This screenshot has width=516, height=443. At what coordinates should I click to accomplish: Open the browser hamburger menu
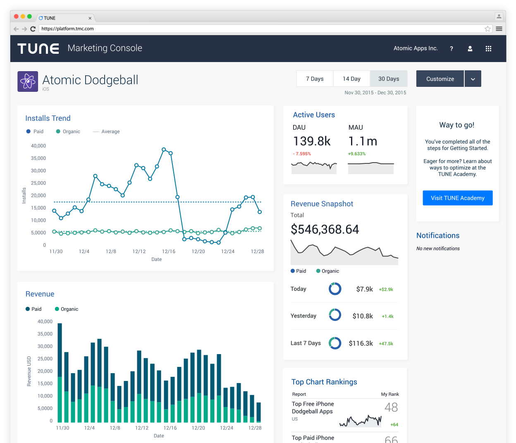(x=499, y=29)
